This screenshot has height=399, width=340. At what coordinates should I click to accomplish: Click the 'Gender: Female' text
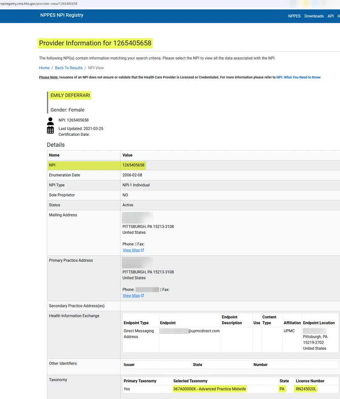pos(67,110)
